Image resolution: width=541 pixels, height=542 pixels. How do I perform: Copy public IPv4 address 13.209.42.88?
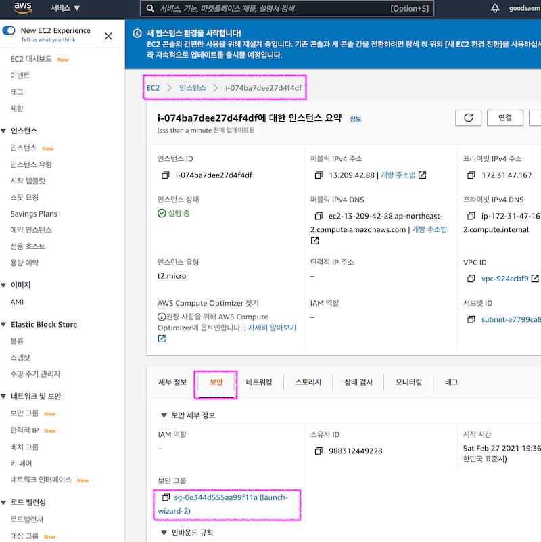(319, 175)
